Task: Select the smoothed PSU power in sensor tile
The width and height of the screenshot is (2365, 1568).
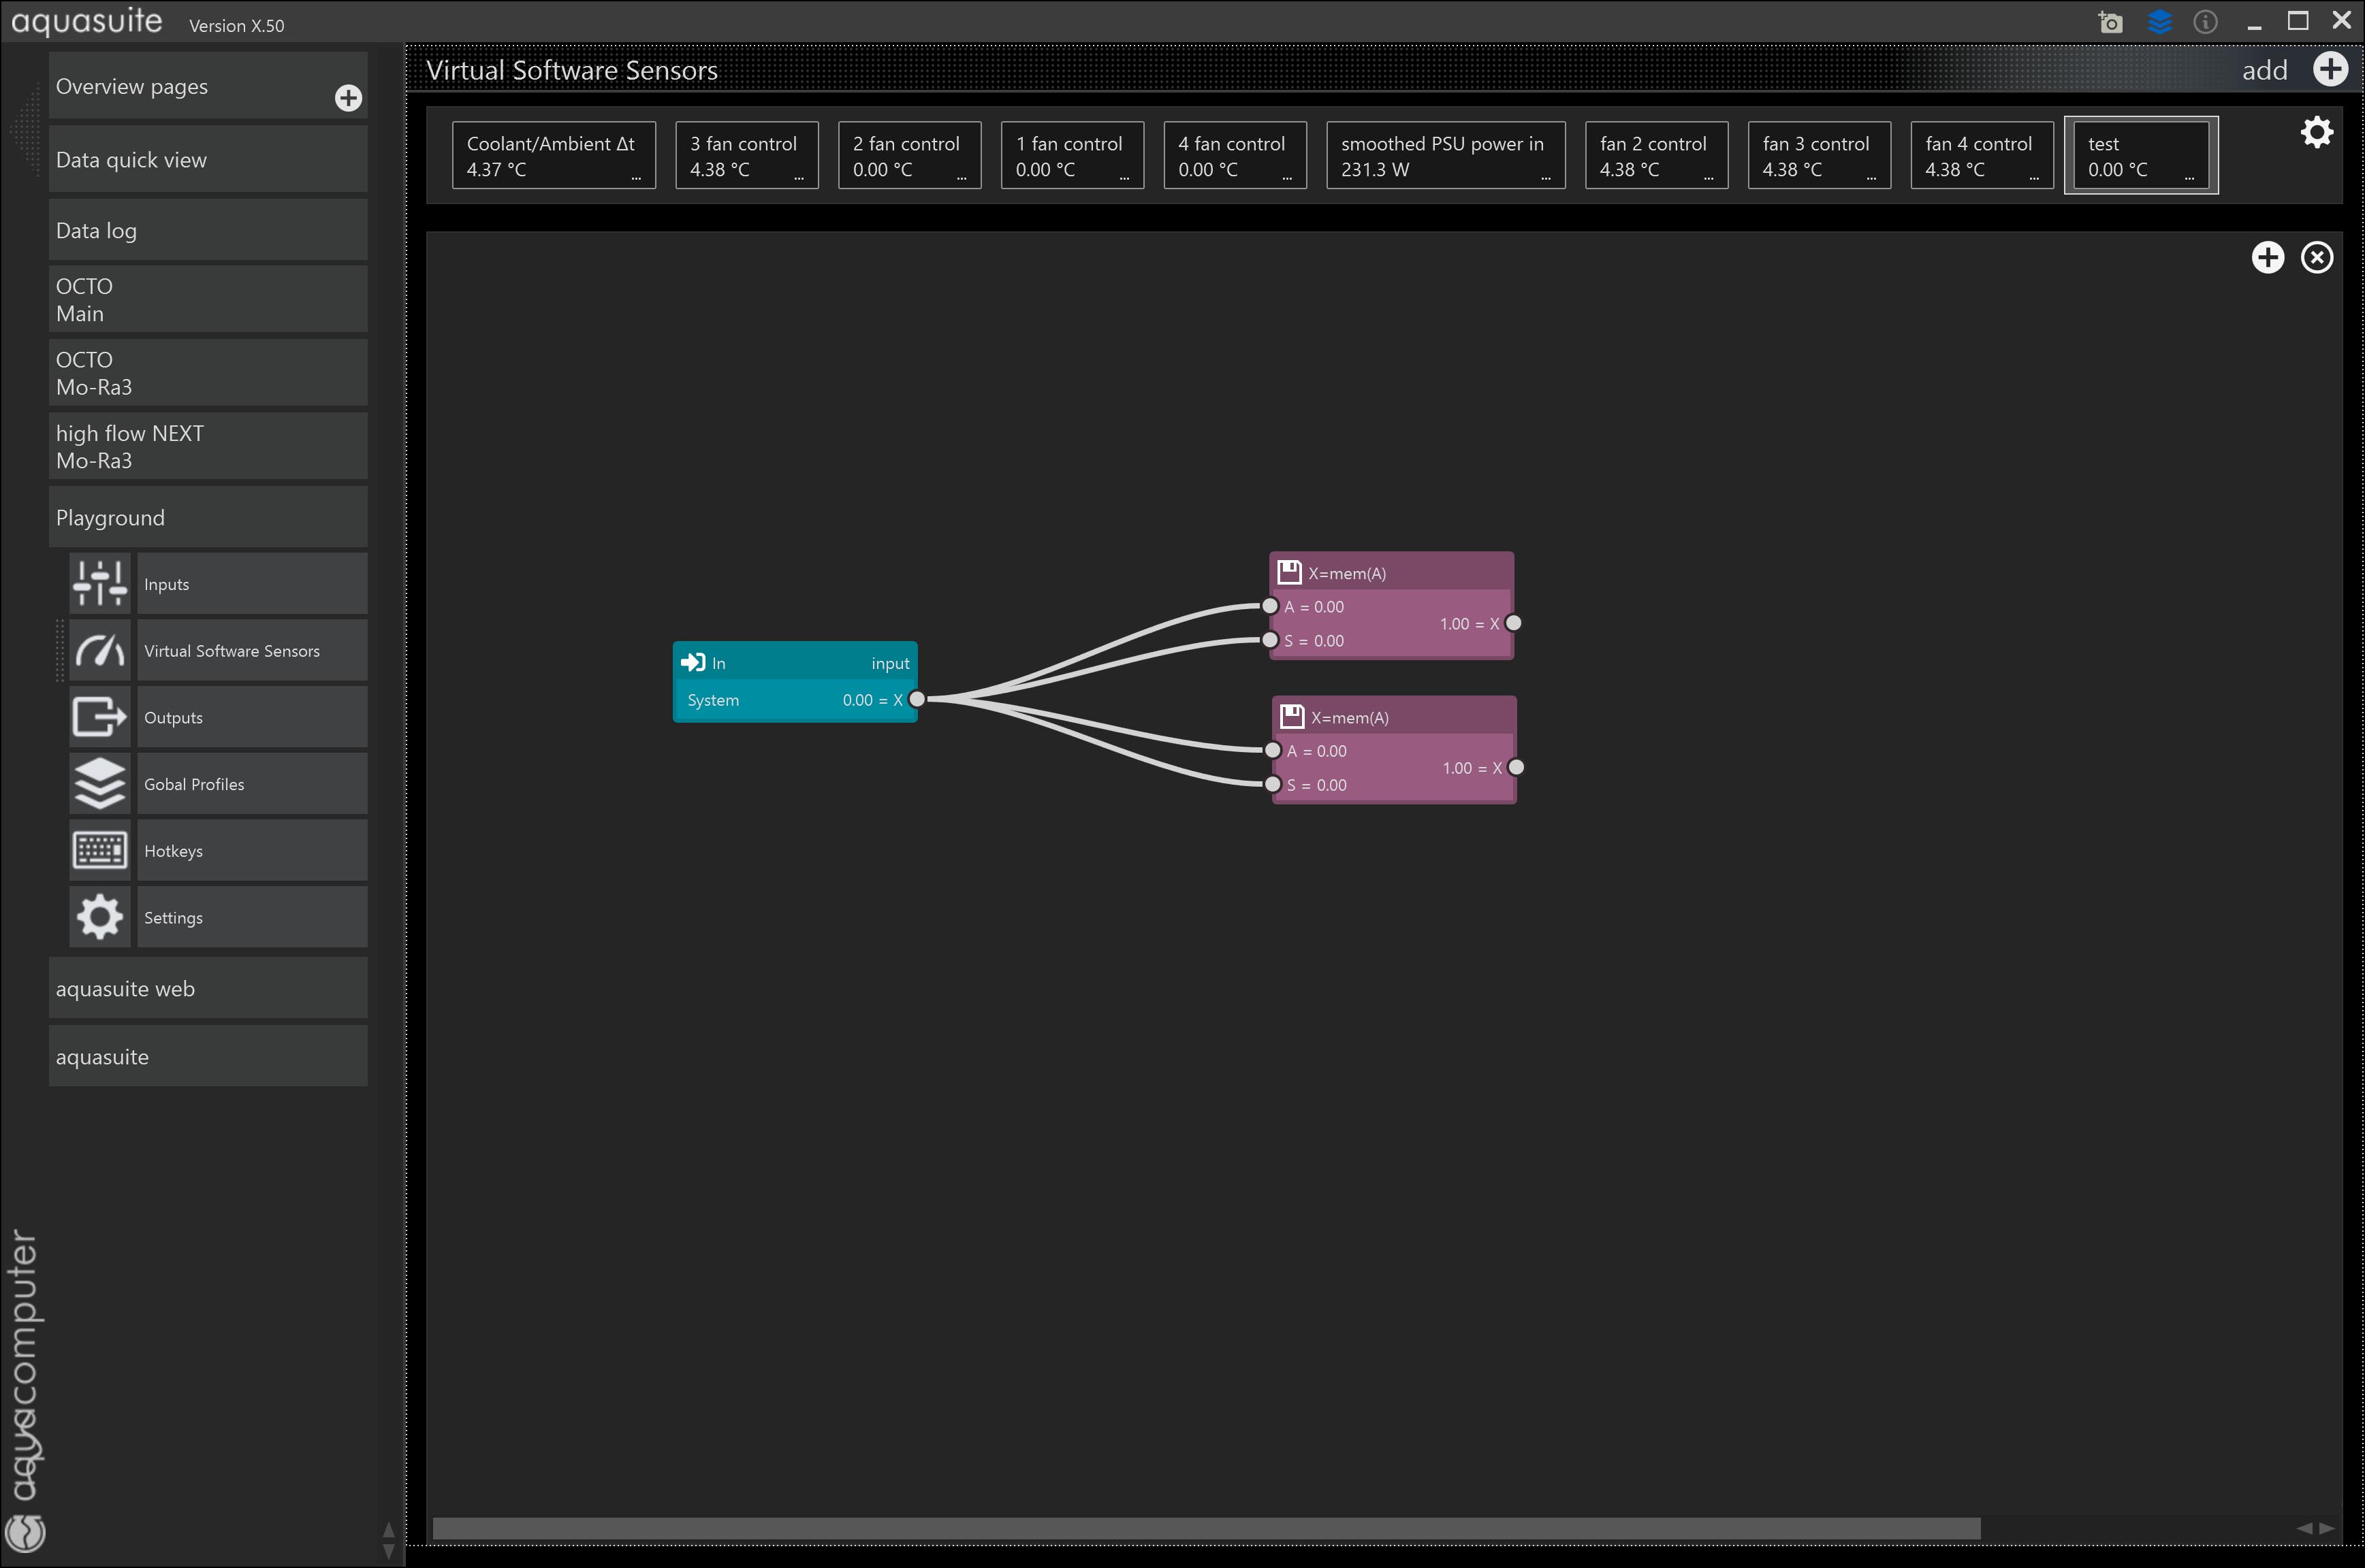Action: point(1444,156)
